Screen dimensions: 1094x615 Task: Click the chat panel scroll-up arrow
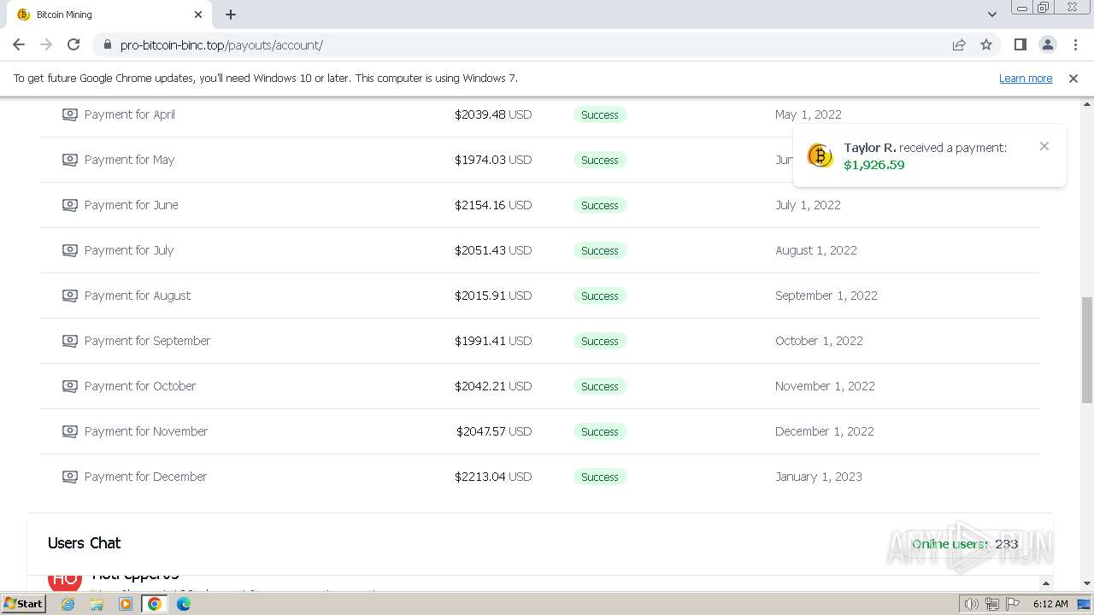(1045, 583)
